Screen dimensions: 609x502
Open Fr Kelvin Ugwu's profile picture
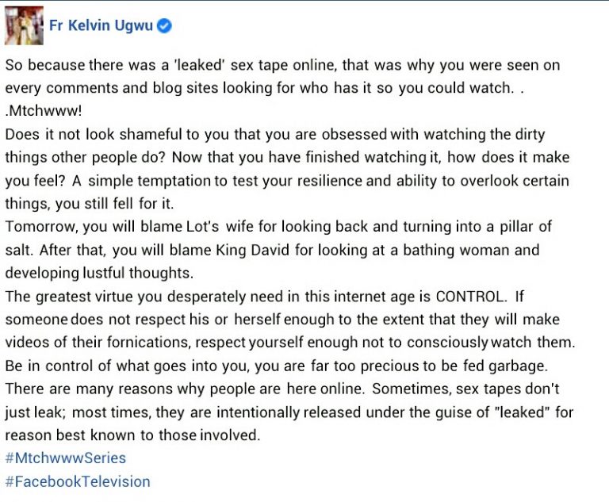click(x=24, y=25)
